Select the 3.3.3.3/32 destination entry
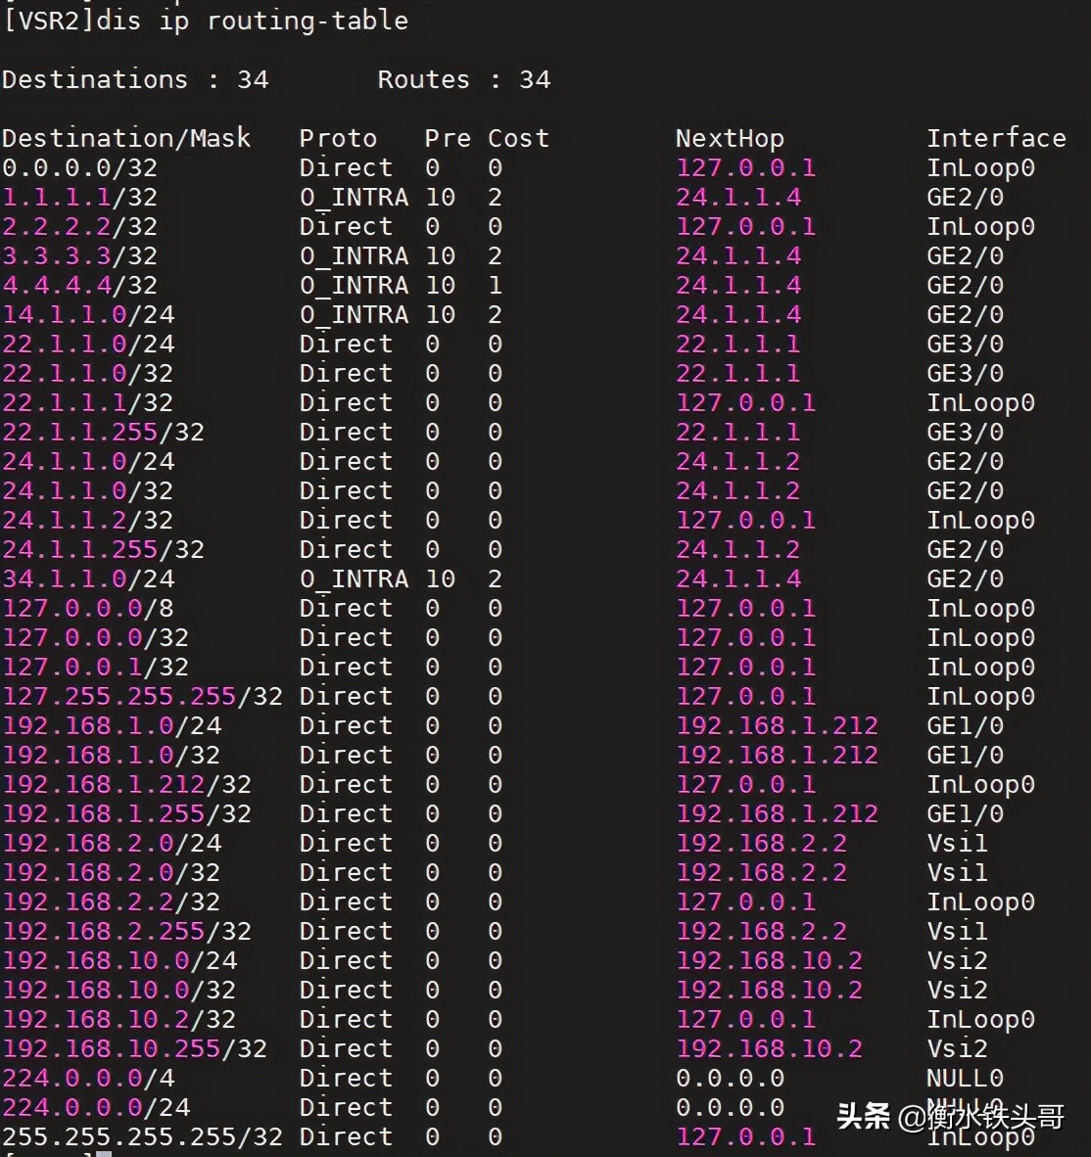The height and width of the screenshot is (1157, 1091). coord(79,255)
